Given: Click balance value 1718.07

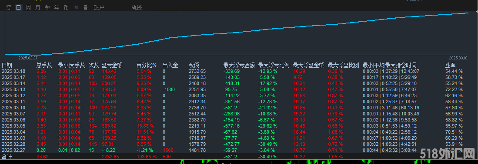Looking at the screenshot, I should (197, 138).
